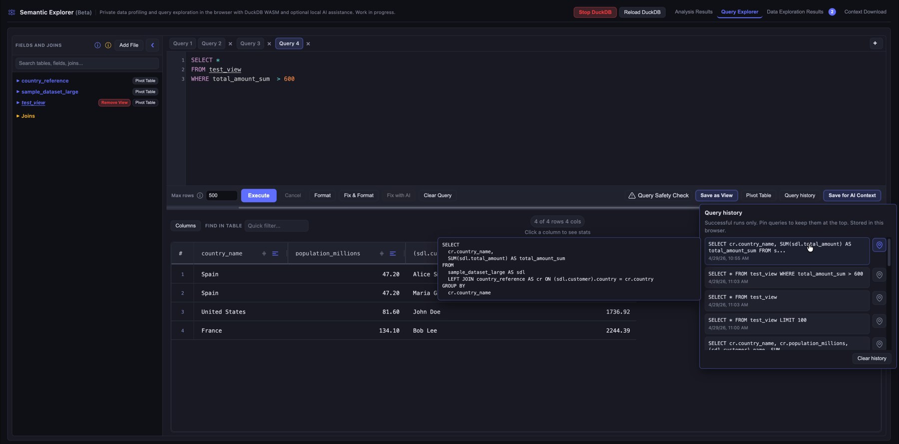Open the Query Explorer tab

tap(739, 12)
